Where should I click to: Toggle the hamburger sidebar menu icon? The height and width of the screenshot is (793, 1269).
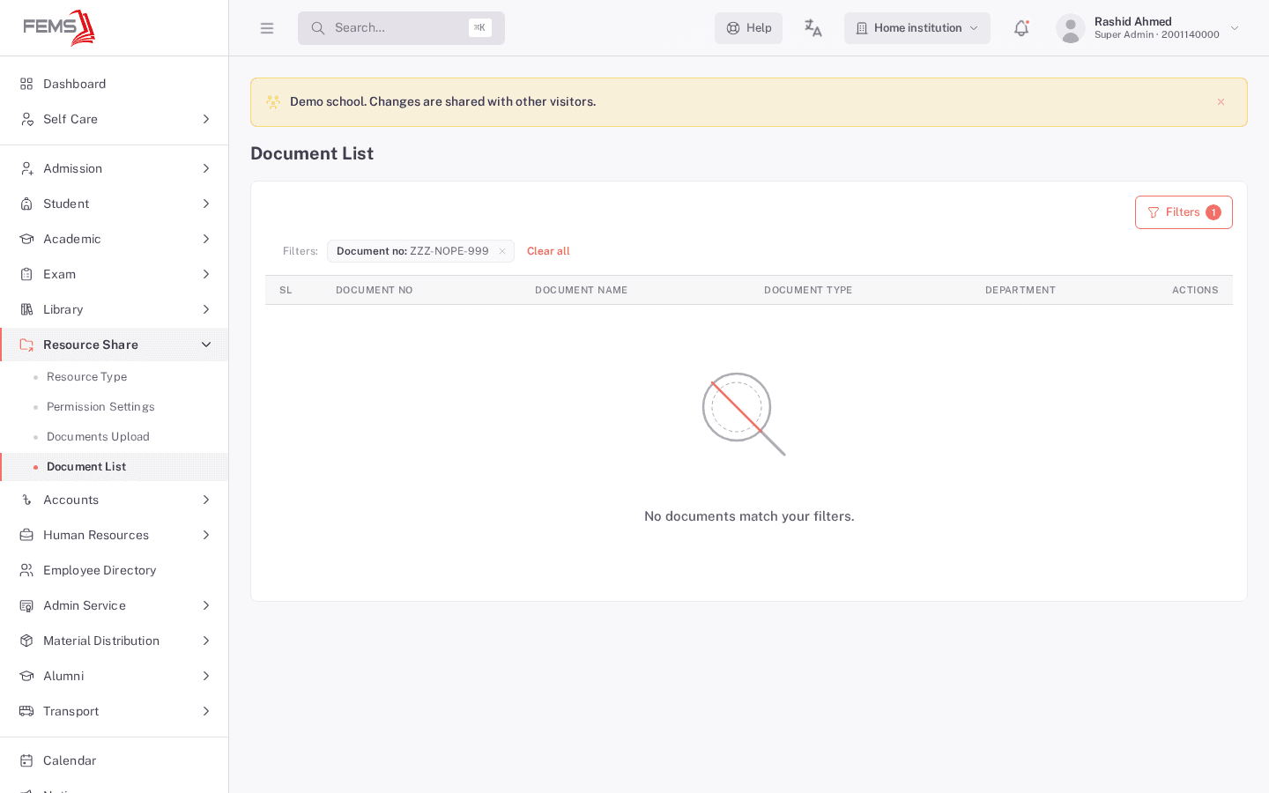pyautogui.click(x=267, y=28)
